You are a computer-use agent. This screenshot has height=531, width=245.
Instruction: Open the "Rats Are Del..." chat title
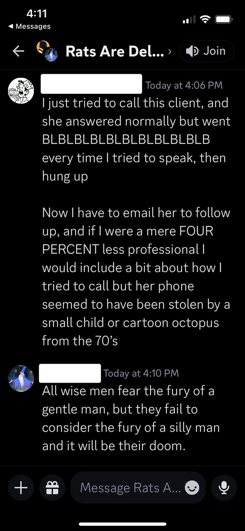click(x=115, y=51)
